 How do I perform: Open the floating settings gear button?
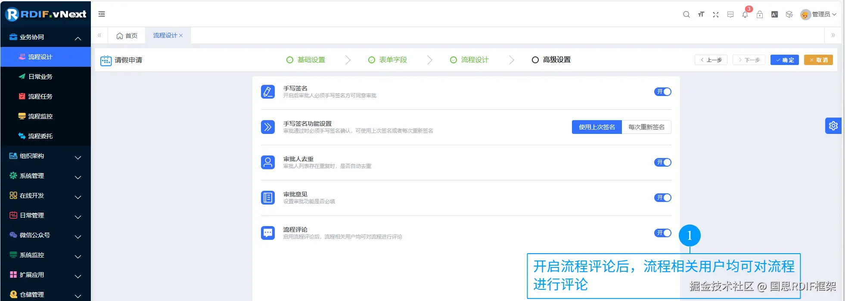coord(833,126)
